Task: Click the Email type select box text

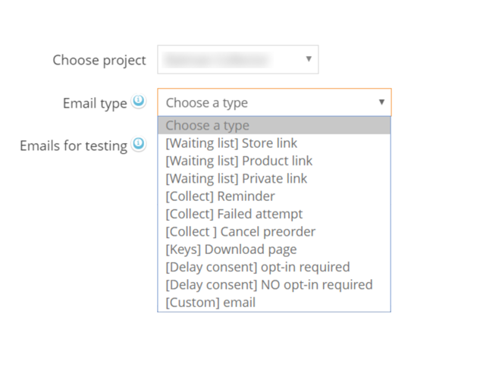Action: pos(207,102)
